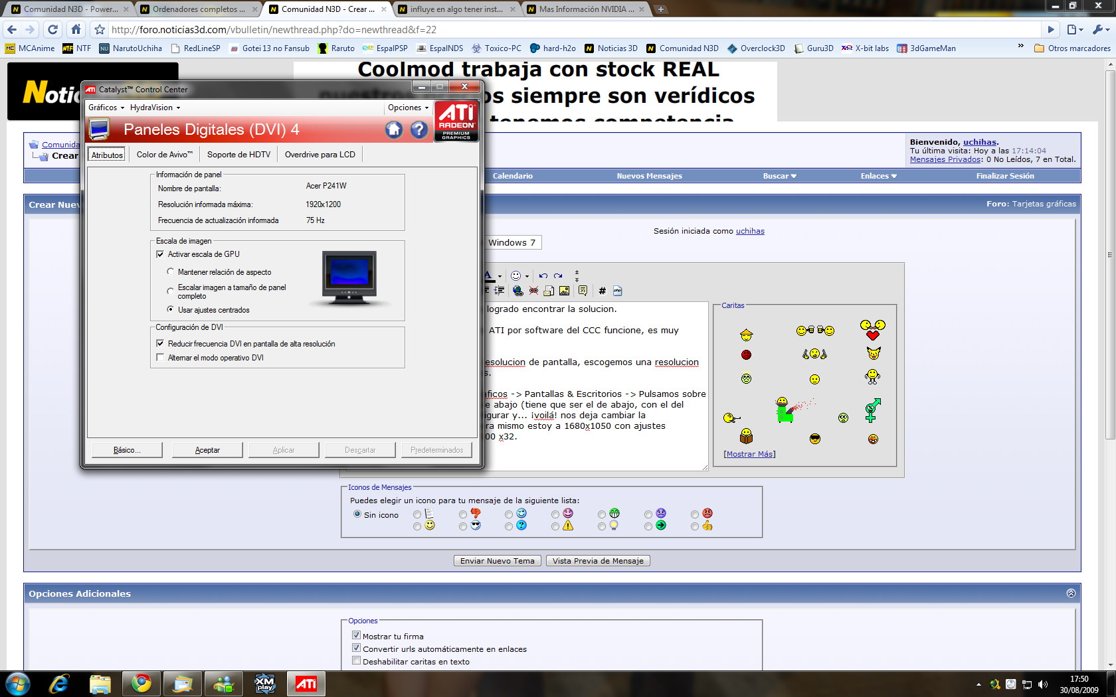Switch to Overdrive para LCD tab
The image size is (1116, 697).
[320, 155]
